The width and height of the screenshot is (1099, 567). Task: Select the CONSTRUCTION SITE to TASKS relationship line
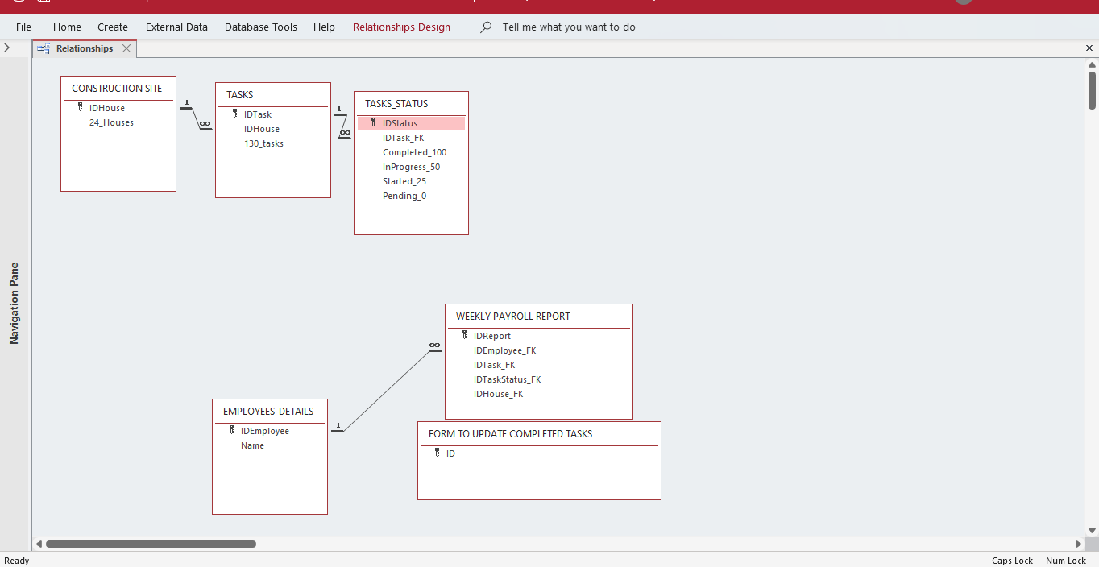pyautogui.click(x=196, y=118)
